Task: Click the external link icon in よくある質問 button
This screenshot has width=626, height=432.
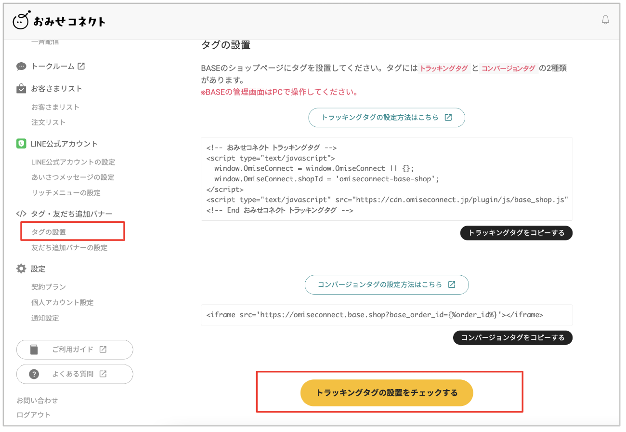Action: click(103, 374)
